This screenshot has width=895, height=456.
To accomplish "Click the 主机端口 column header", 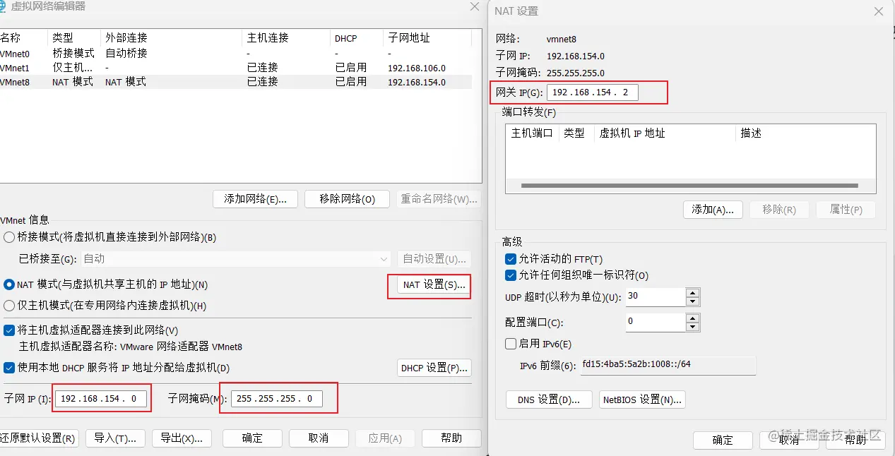I will tap(532, 133).
